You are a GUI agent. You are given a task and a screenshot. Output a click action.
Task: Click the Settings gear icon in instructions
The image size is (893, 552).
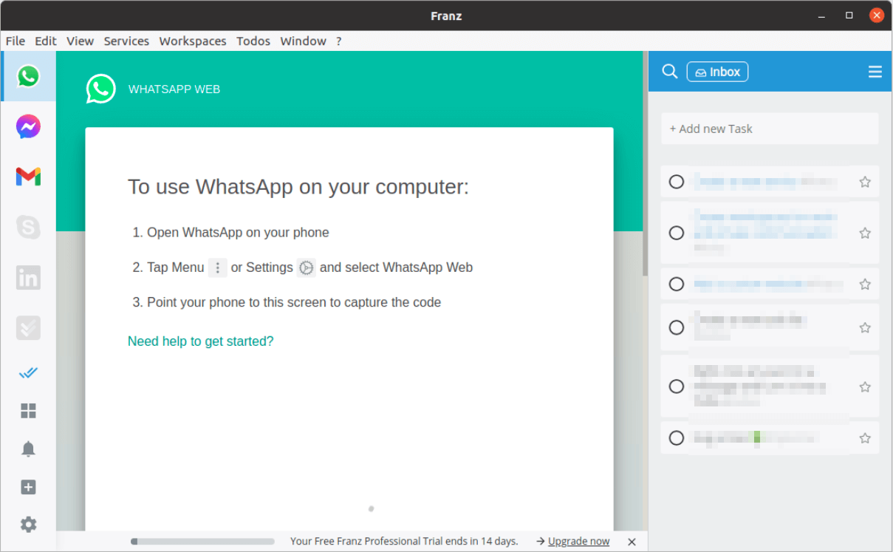coord(307,268)
